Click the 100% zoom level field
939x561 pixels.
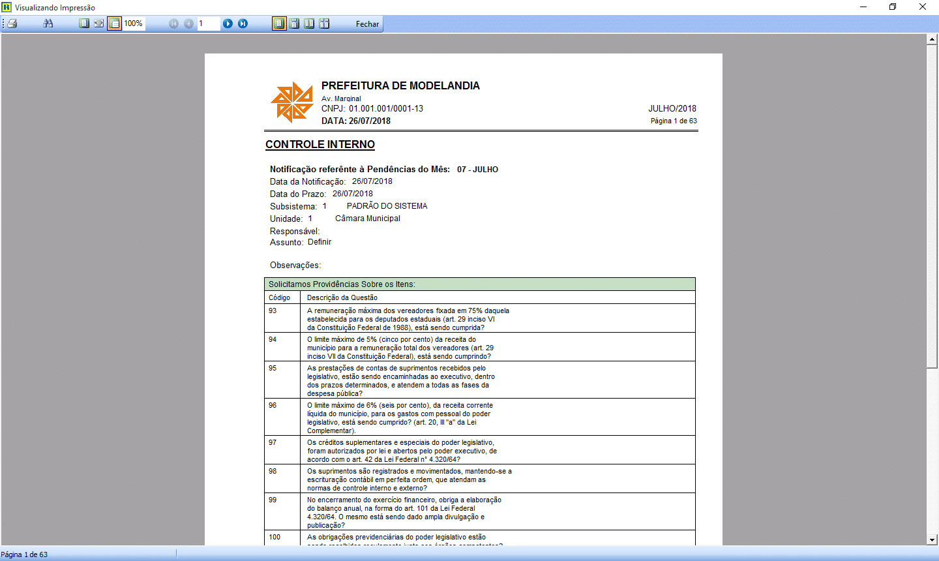[134, 23]
